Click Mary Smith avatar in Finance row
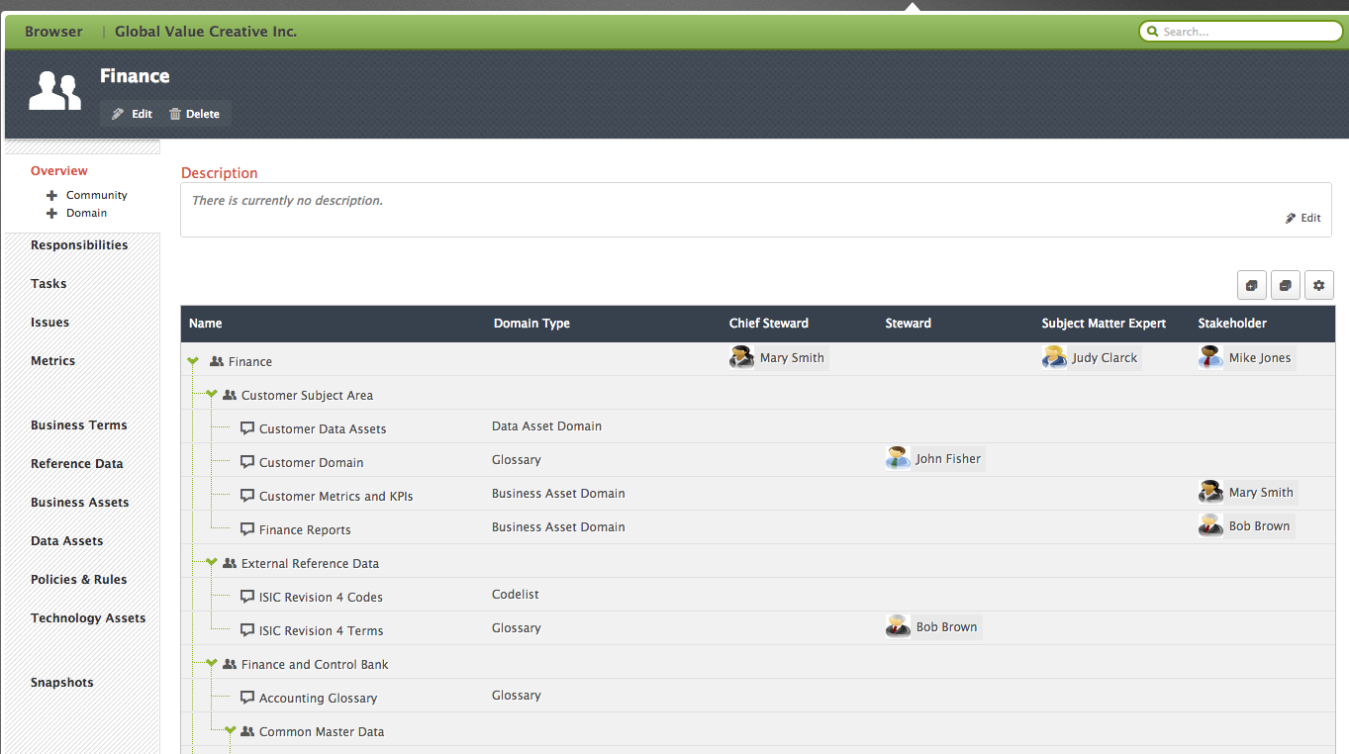This screenshot has height=754, width=1349. (x=741, y=357)
